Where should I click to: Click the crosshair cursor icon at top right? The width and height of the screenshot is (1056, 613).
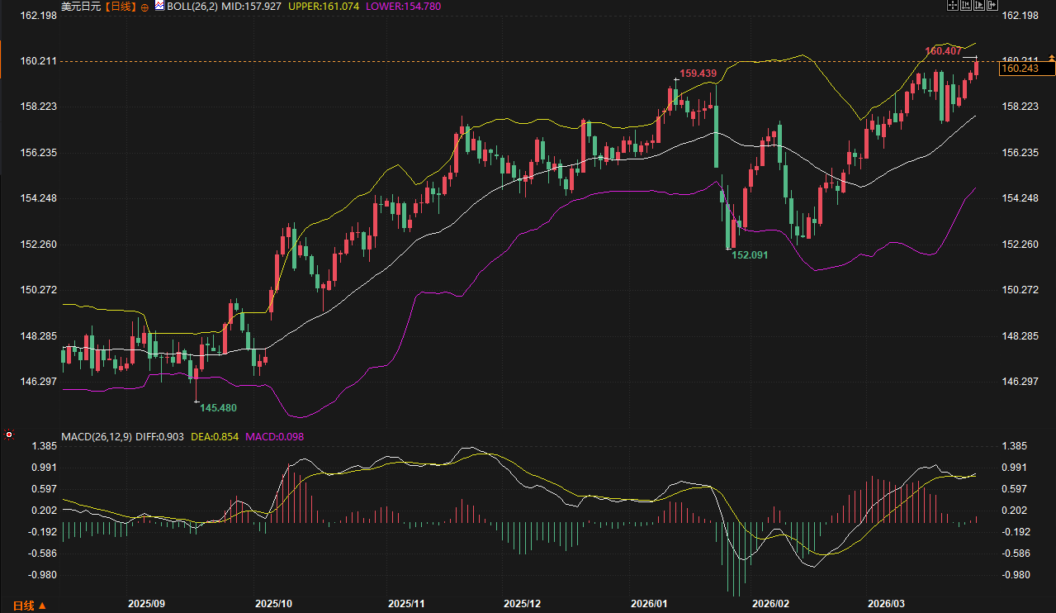point(952,5)
